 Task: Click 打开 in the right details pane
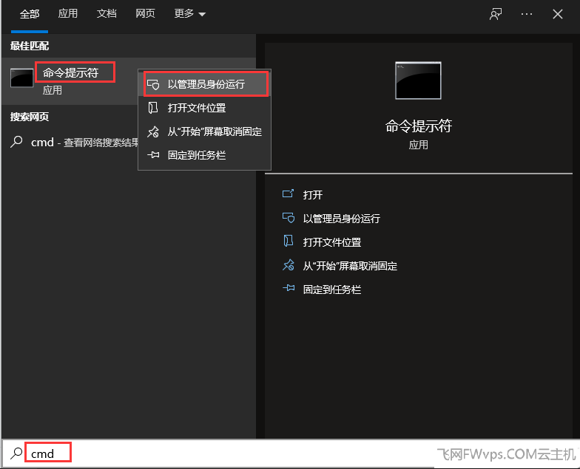[x=312, y=195]
